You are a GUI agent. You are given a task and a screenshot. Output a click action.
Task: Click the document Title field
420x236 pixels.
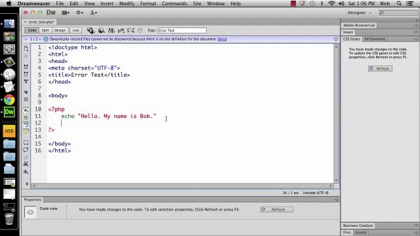pos(182,31)
